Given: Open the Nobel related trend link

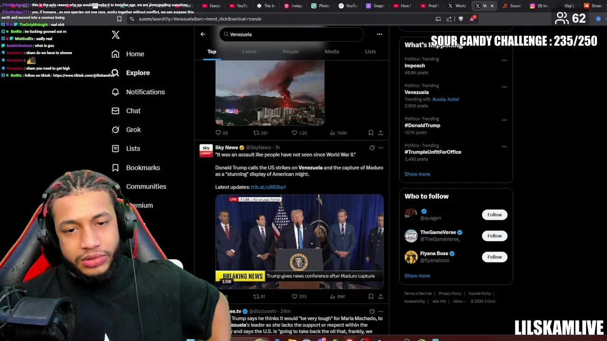Looking at the screenshot, I should coord(453,99).
